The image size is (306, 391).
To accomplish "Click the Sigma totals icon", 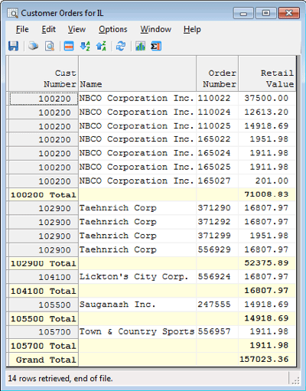I will (x=156, y=46).
